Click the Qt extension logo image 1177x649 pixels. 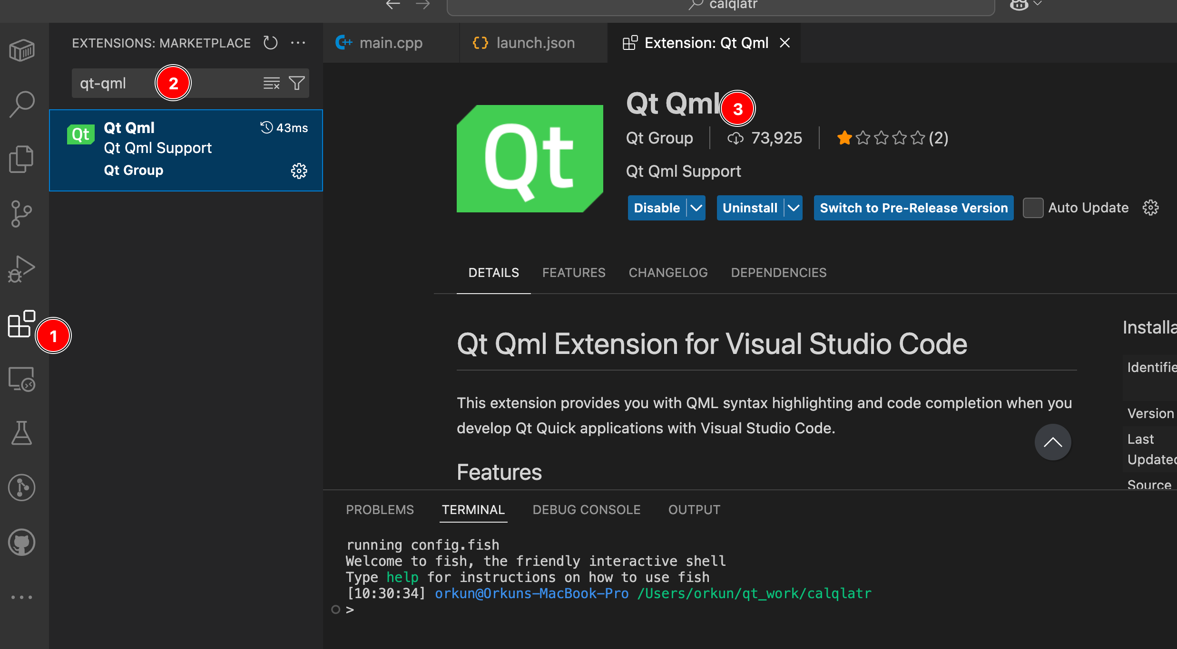[530, 159]
